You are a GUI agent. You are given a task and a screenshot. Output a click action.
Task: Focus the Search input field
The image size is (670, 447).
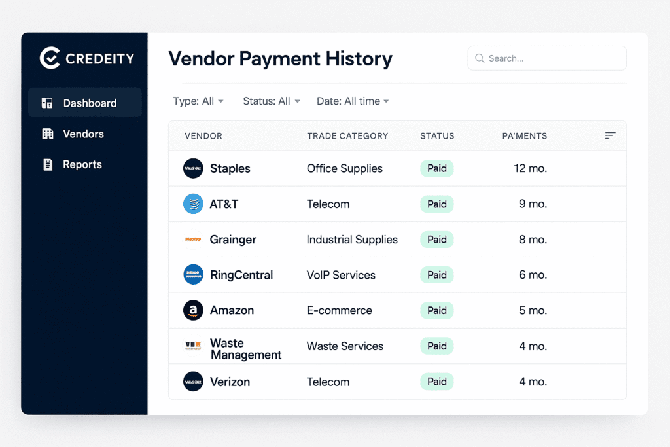pyautogui.click(x=553, y=58)
